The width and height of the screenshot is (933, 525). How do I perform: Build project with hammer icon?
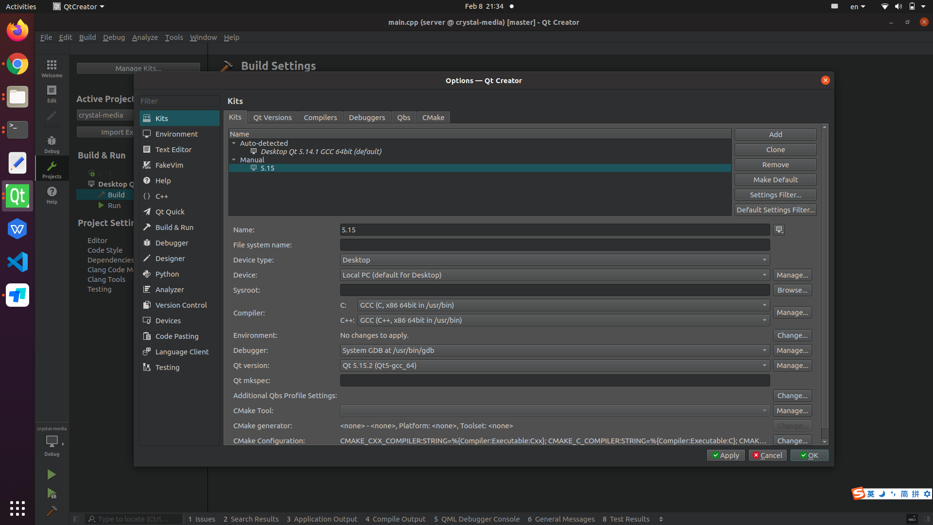(x=52, y=511)
